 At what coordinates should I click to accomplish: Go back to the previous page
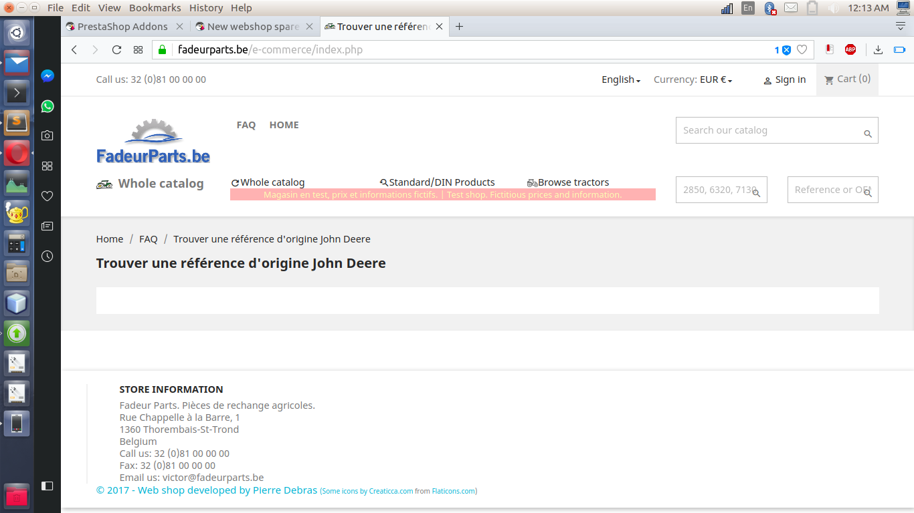click(x=74, y=49)
